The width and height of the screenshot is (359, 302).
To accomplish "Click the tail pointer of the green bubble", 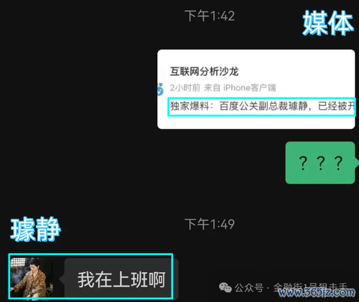I will click(x=356, y=162).
